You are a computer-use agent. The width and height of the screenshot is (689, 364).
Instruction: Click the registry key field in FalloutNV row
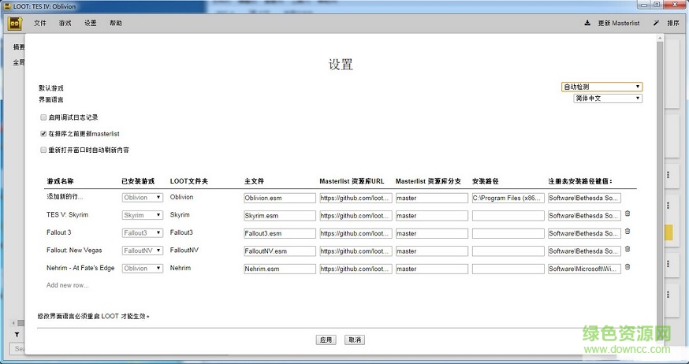point(584,251)
